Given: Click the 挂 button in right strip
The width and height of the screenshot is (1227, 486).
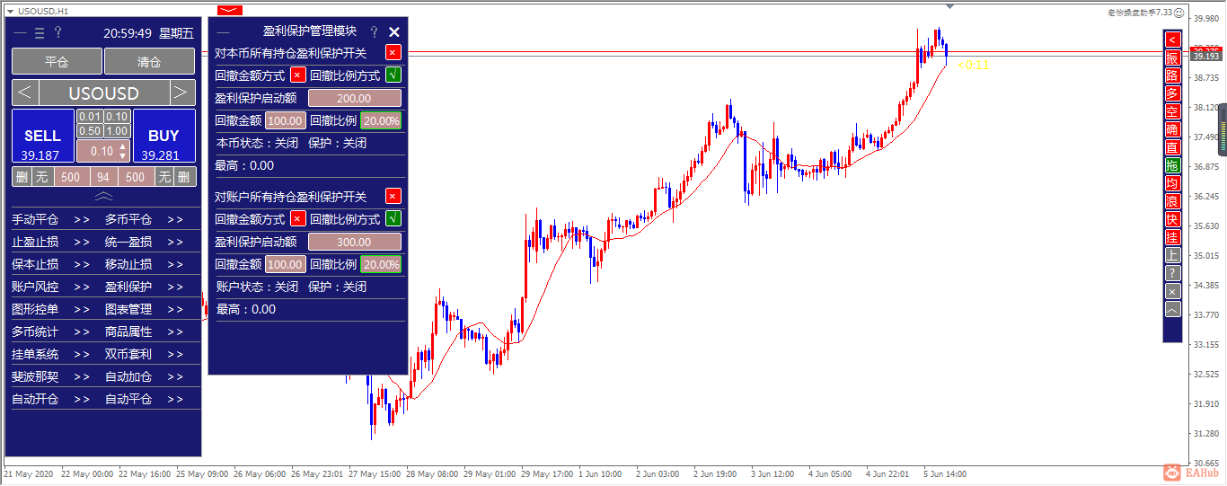Looking at the screenshot, I should [x=1172, y=237].
